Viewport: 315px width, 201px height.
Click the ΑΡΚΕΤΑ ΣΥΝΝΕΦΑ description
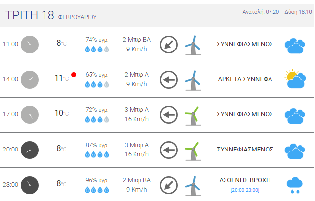tap(245, 79)
